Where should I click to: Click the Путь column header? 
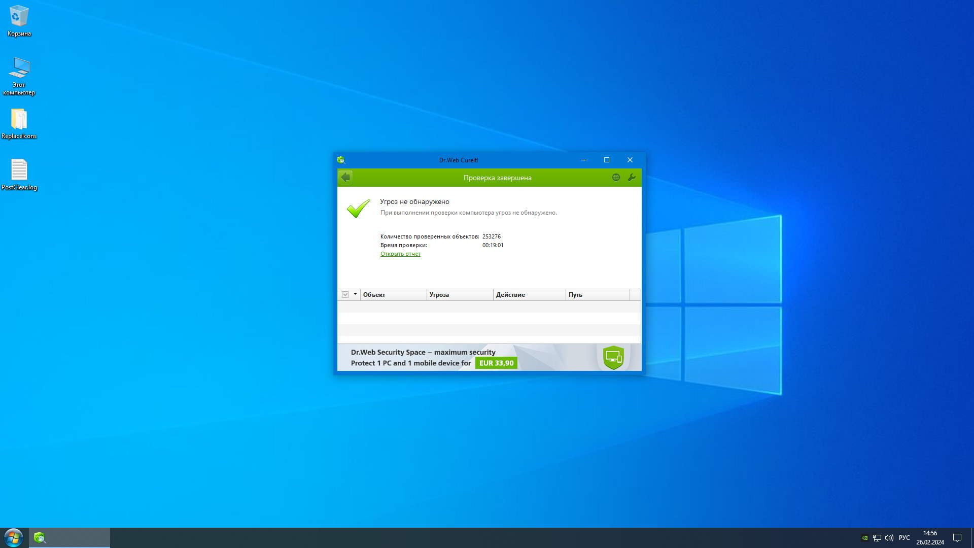[x=597, y=294]
